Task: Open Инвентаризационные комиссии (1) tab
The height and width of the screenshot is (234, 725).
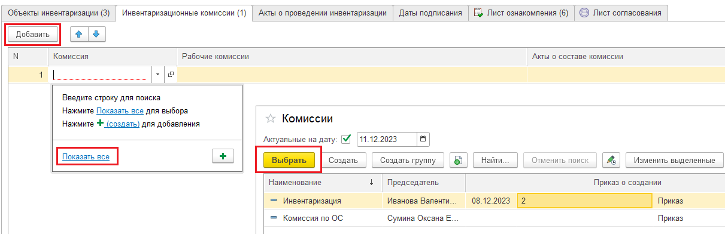Action: [184, 13]
